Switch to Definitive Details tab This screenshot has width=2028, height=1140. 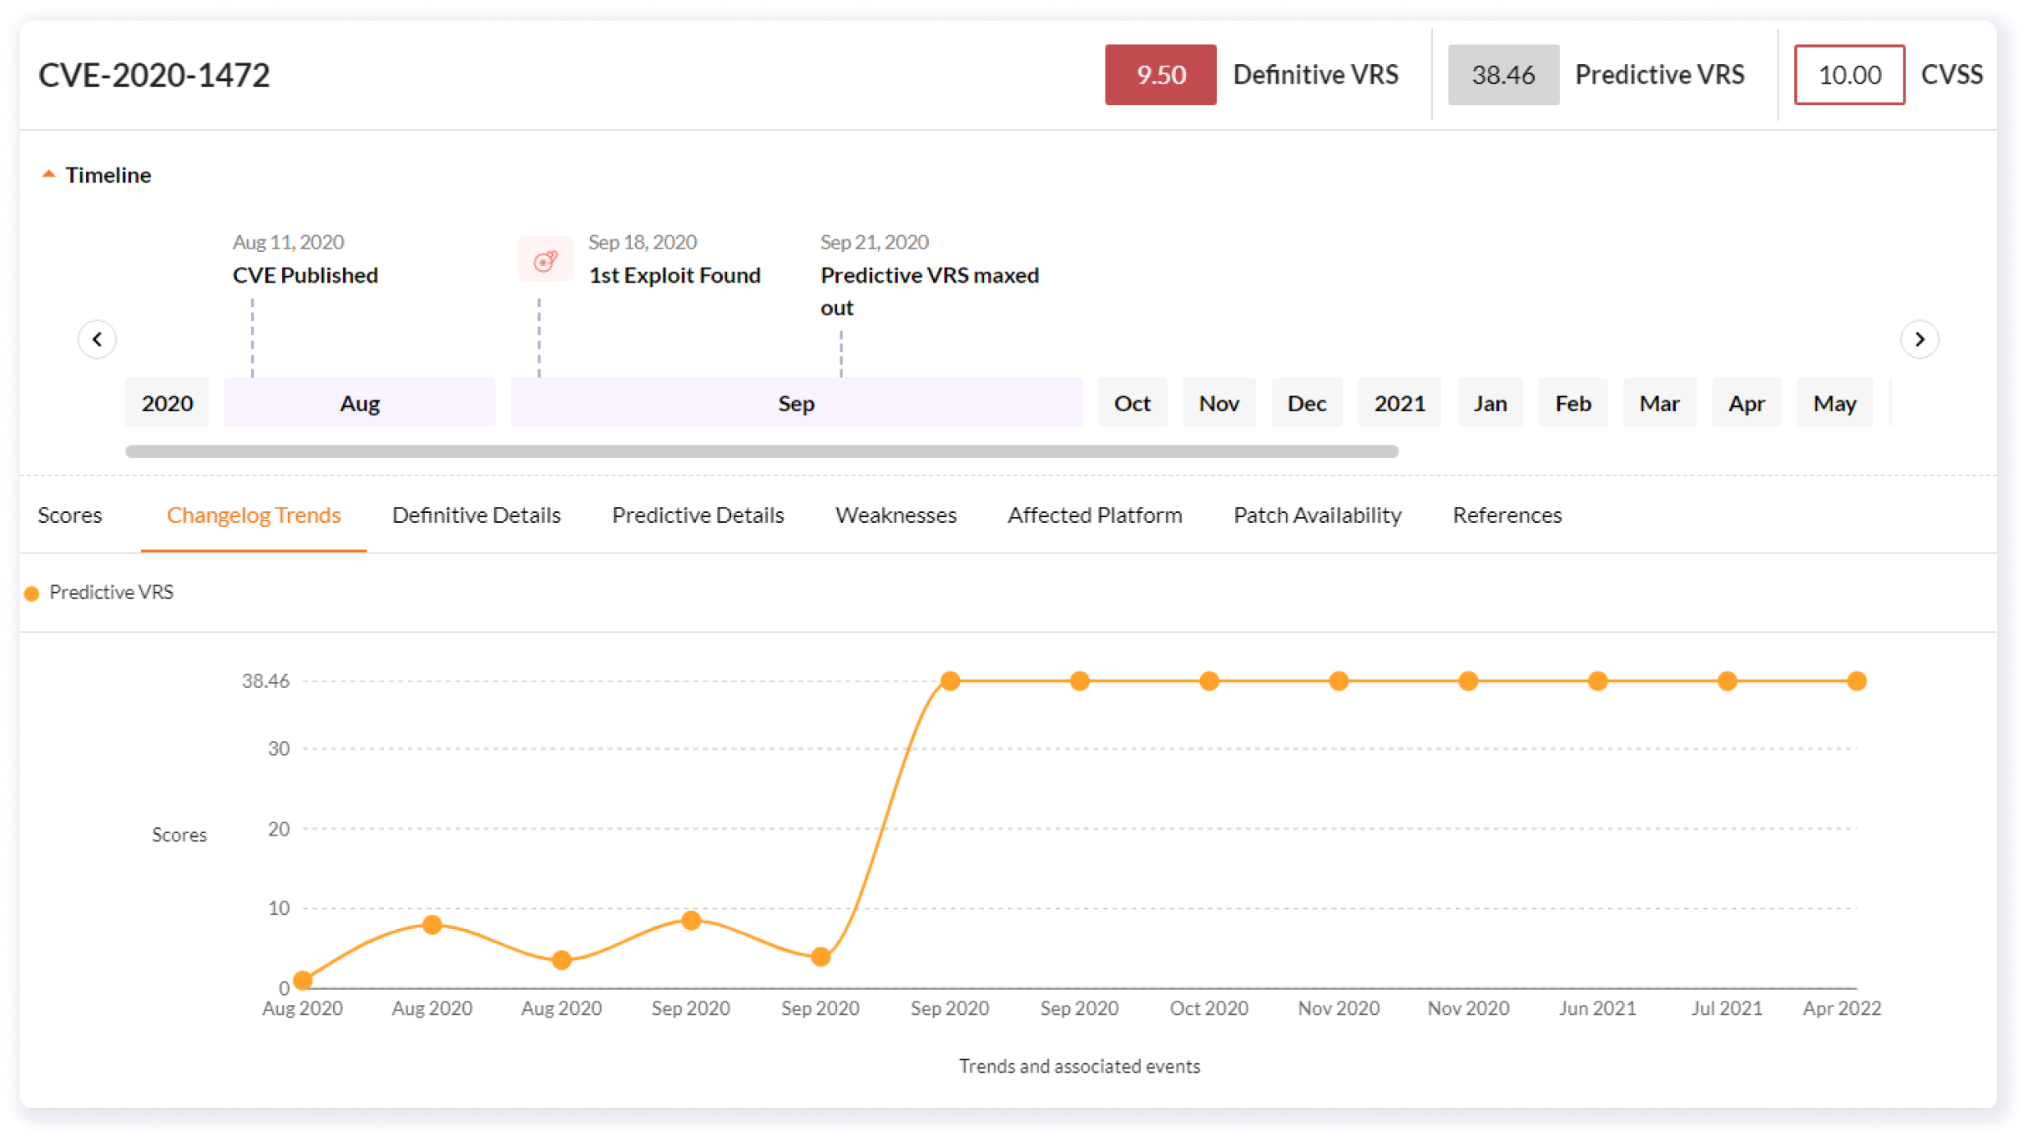click(x=476, y=515)
